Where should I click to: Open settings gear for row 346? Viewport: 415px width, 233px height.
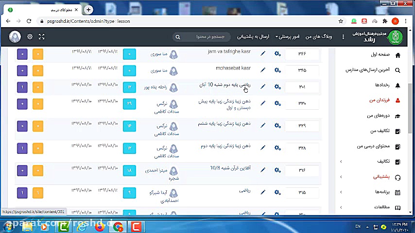[x=277, y=54]
